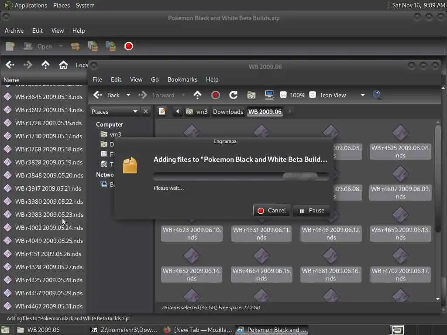Click the zoom in icon beside 100%
447x335 pixels.
pos(313,95)
